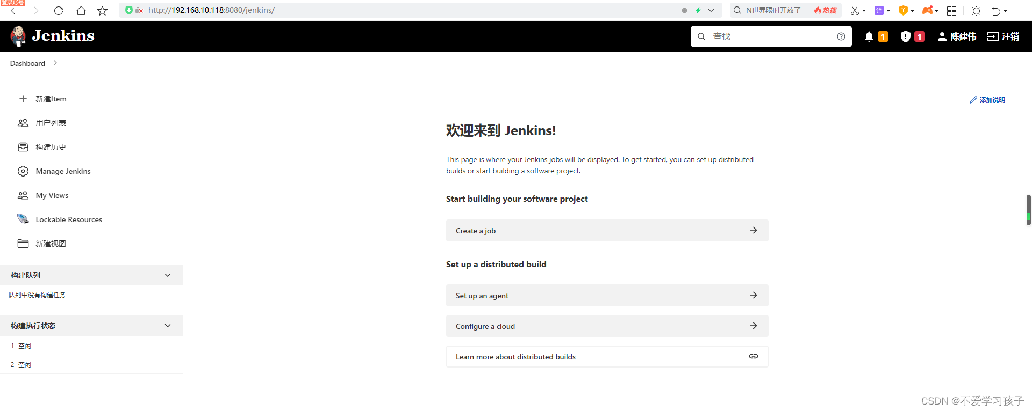Image resolution: width=1032 pixels, height=411 pixels.
Task: Open 构建历史 in sidebar
Action: [x=51, y=147]
